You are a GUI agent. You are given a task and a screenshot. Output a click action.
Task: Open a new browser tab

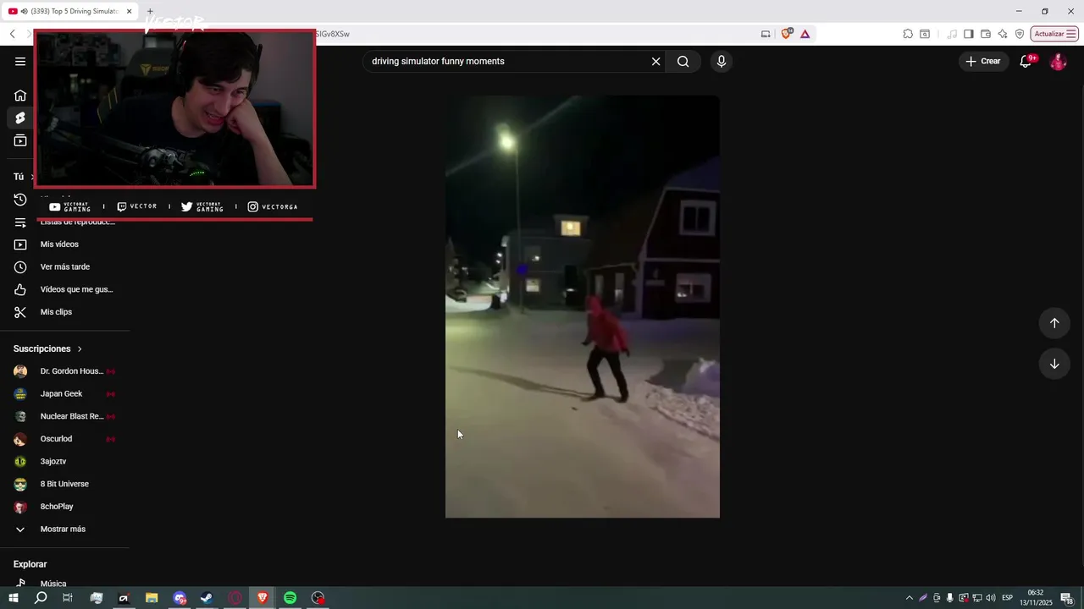click(x=150, y=12)
